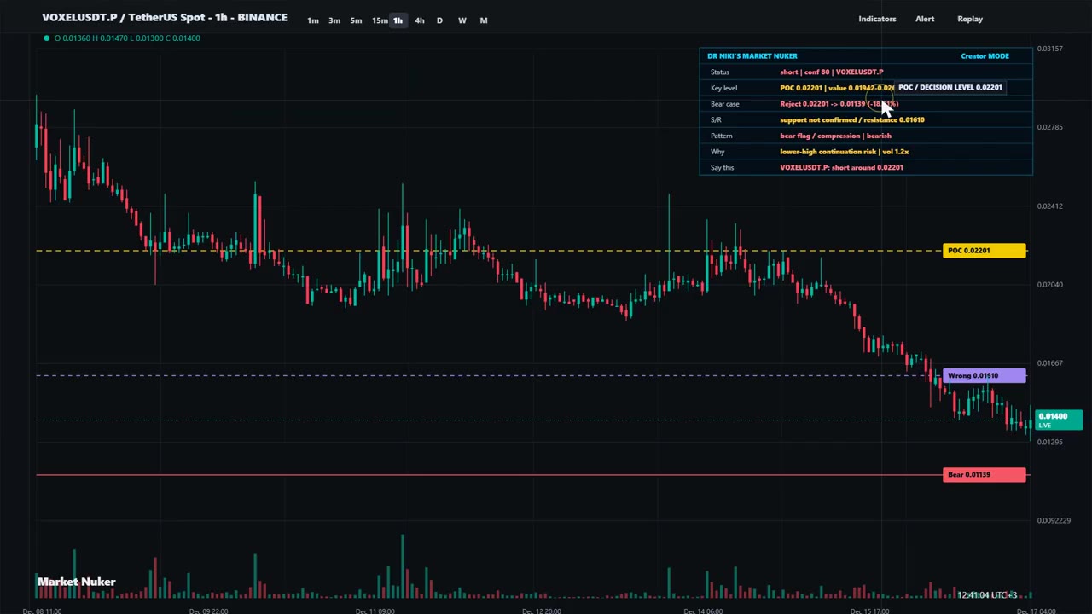Viewport: 1092px width, 614px height.
Task: Click the Dec 15 17:00 time axis label
Action: point(868,611)
